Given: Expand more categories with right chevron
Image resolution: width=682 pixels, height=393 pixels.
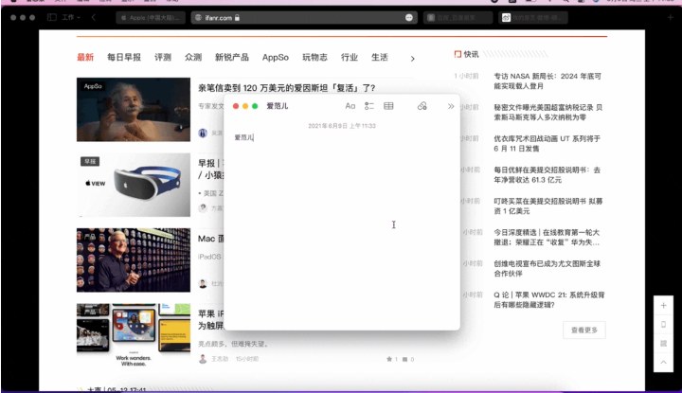Looking at the screenshot, I should tap(412, 59).
